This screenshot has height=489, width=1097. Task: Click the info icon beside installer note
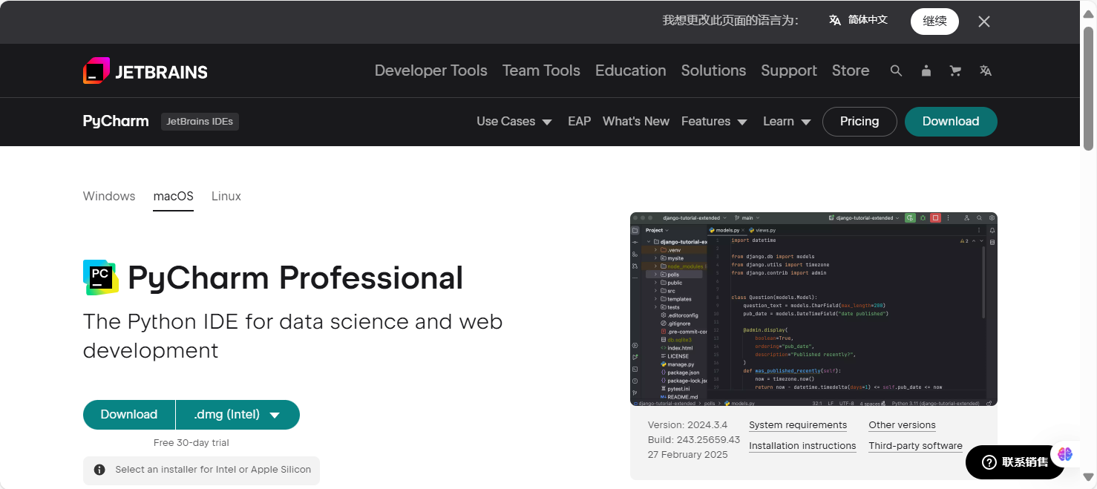99,470
